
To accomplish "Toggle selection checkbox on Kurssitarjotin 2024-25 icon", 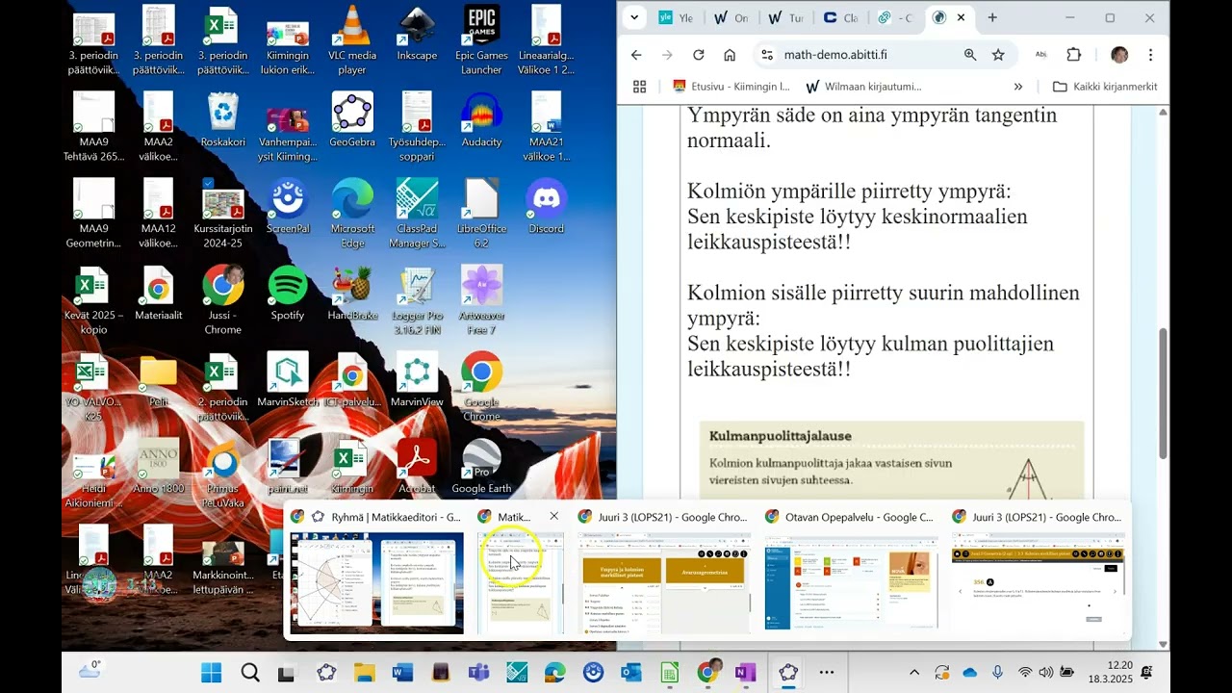I will 209,183.
